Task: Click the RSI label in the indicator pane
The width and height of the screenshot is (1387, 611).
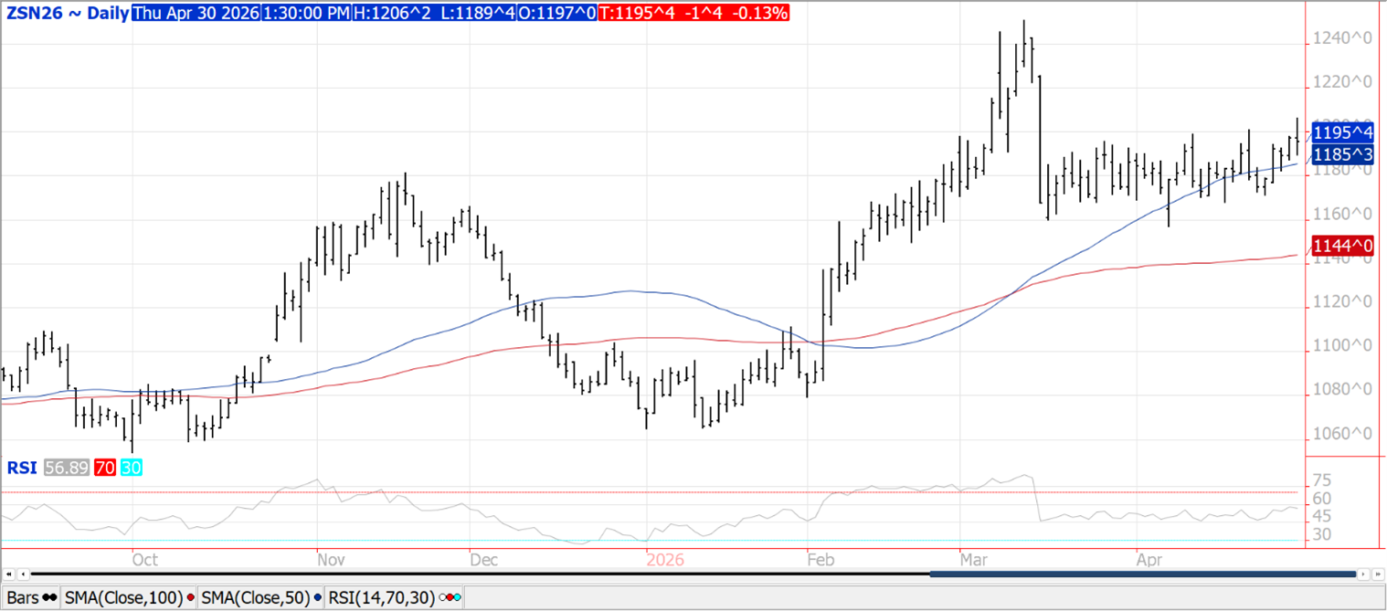Action: (21, 468)
